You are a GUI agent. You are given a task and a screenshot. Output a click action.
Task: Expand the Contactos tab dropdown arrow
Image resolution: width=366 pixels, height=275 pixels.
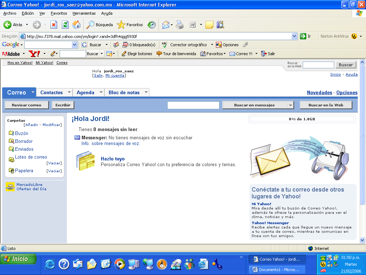coord(69,92)
